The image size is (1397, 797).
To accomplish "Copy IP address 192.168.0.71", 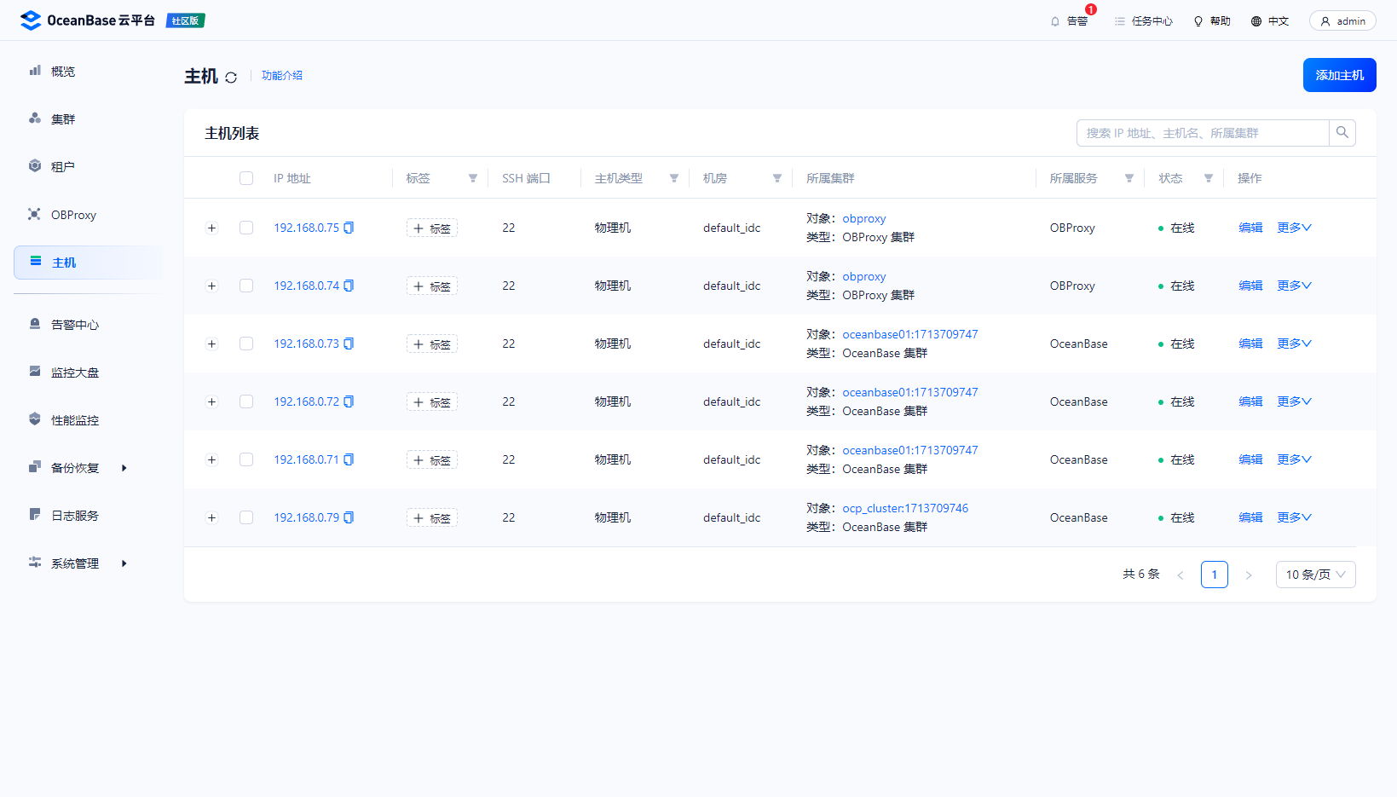I will 349,459.
